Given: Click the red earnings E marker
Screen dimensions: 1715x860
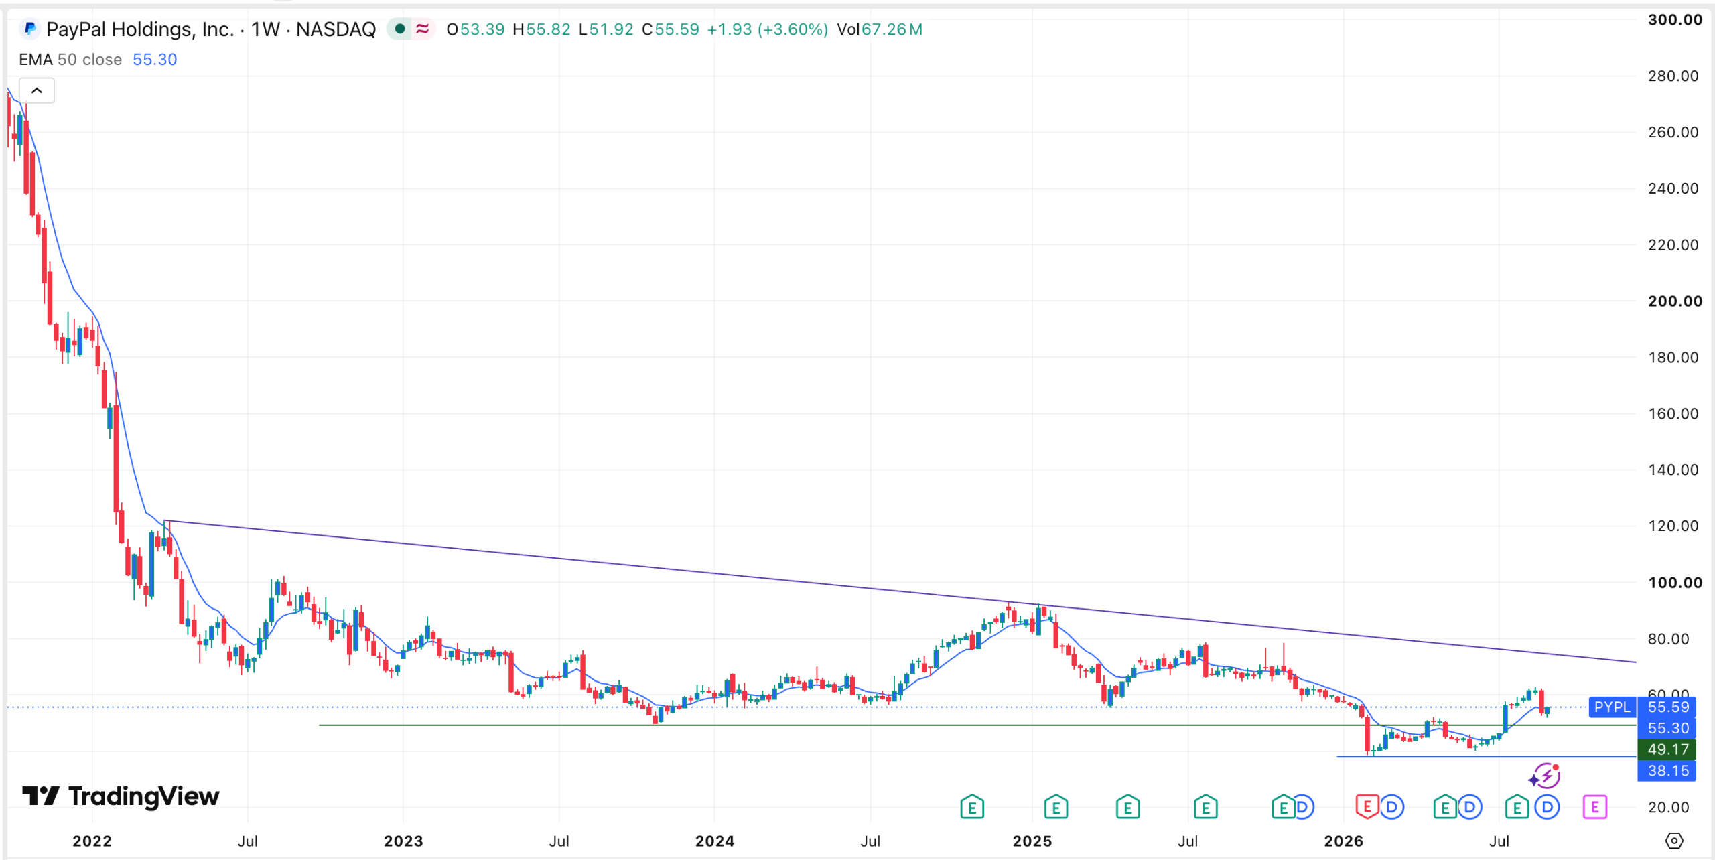Looking at the screenshot, I should click(1367, 807).
